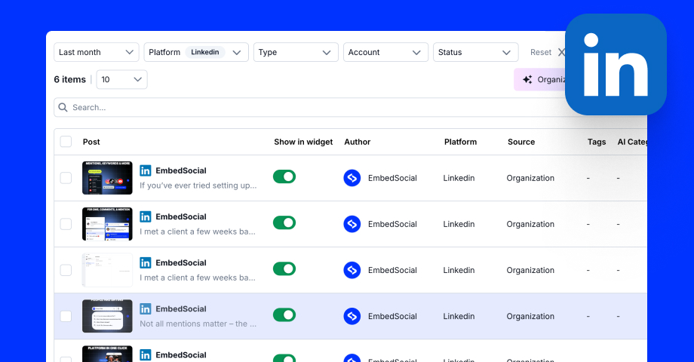Click the Tags column header
The image size is (694, 362).
click(597, 142)
